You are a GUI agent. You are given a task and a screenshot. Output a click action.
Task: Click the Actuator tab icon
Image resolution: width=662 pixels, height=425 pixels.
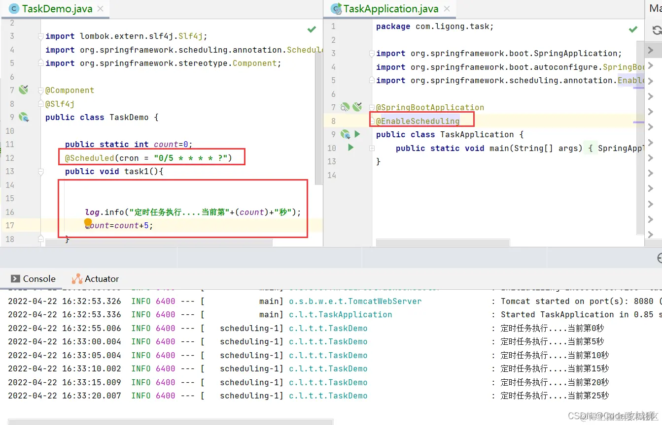coord(77,278)
